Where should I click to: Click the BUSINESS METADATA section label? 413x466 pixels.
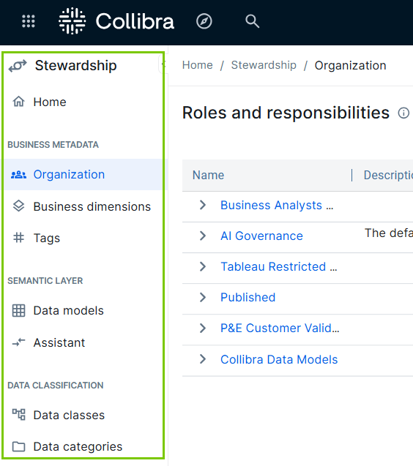(53, 144)
